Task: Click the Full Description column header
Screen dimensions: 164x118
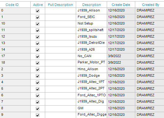Action: (x=60, y=5)
